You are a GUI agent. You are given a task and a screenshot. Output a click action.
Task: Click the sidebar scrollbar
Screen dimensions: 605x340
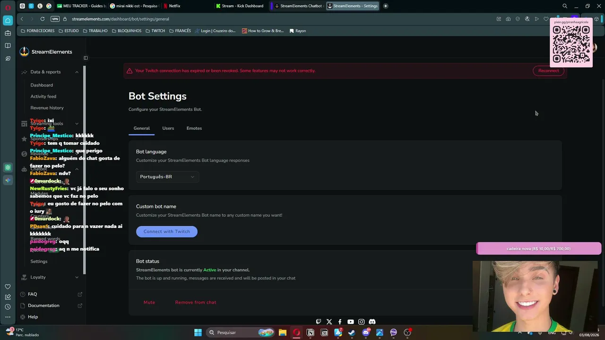point(85,170)
